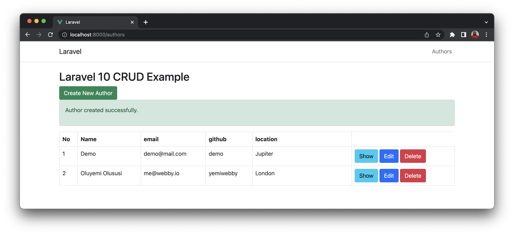Open a new tab with plus button
The height and width of the screenshot is (235, 514).
tap(146, 22)
